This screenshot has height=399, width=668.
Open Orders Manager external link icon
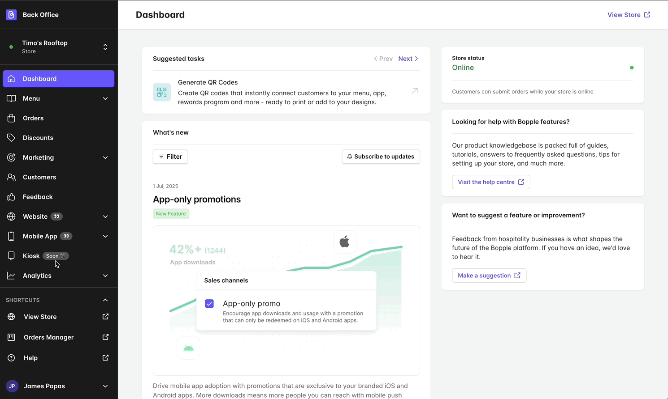pos(105,337)
